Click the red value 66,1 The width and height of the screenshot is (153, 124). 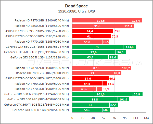click(x=112, y=79)
